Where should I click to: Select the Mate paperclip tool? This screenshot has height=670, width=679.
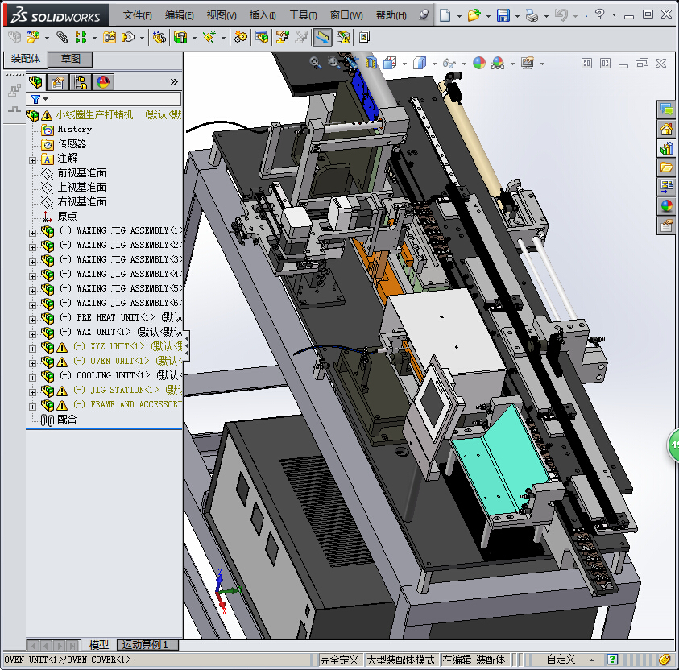(x=62, y=37)
